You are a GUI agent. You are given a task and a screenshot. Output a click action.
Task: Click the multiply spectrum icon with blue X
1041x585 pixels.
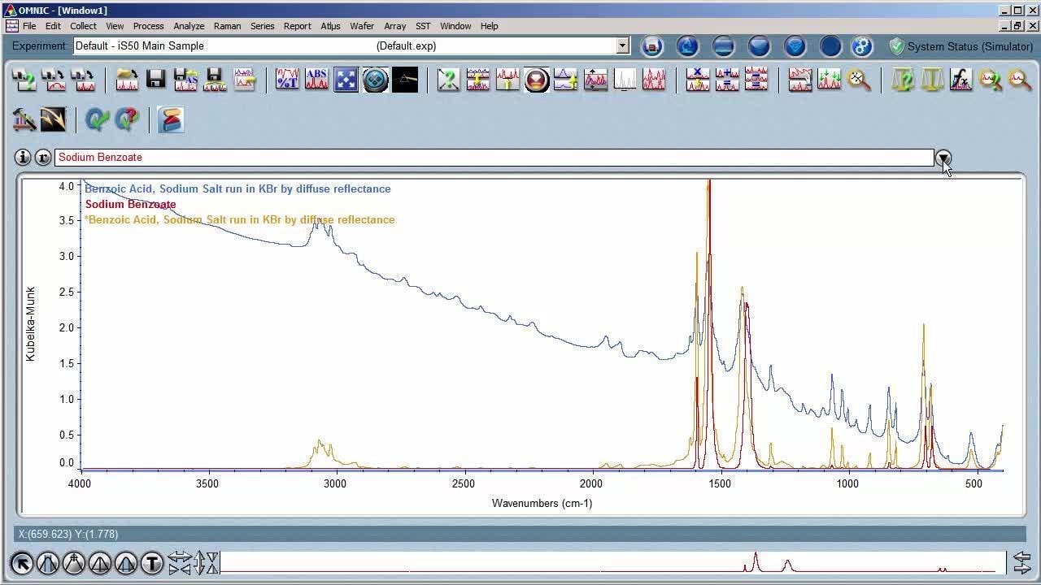tap(698, 79)
